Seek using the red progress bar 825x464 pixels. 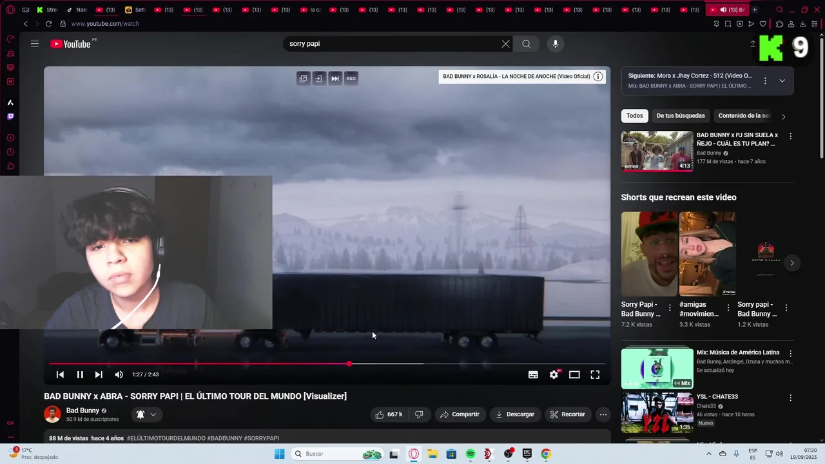coord(327,364)
